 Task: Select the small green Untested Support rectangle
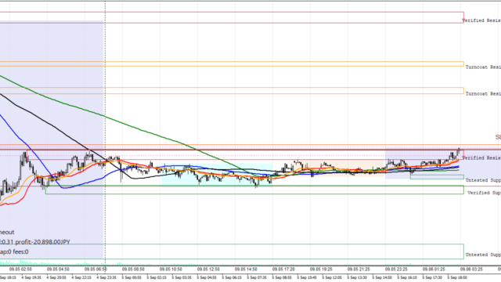437,177
